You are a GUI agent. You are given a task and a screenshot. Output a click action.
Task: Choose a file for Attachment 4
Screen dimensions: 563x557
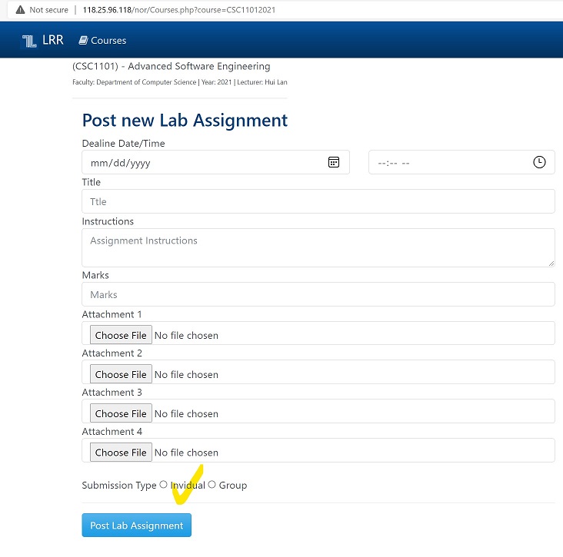[x=121, y=453]
